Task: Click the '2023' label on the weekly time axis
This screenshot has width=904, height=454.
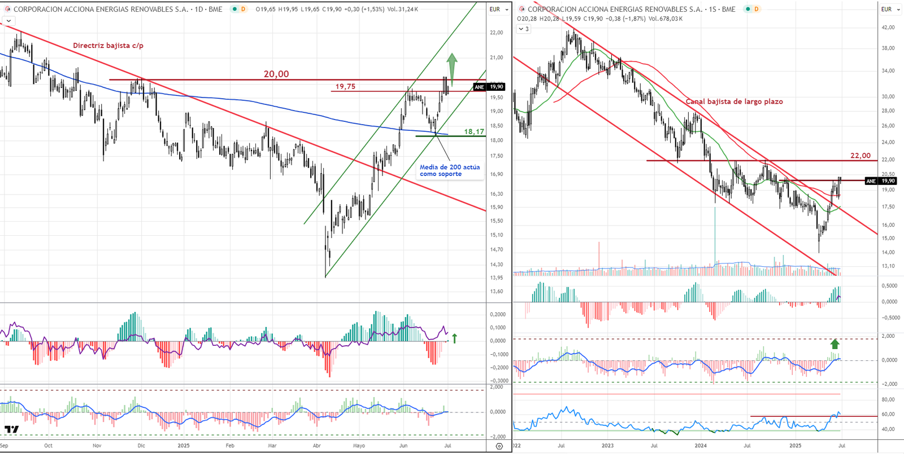Action: [x=607, y=446]
